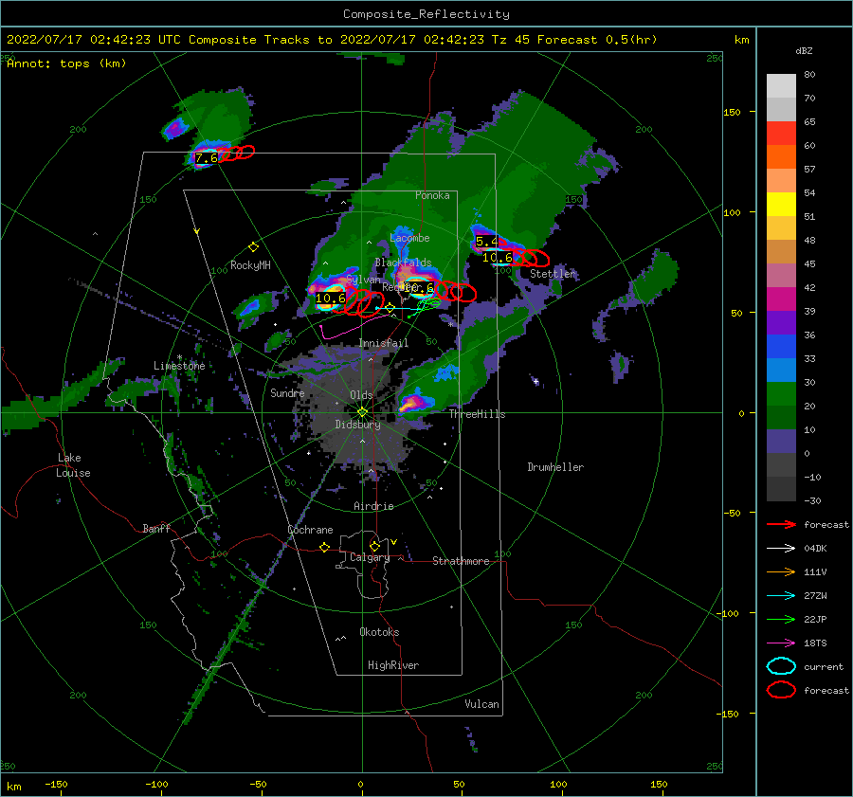Viewport: 853px width, 797px height.
Task: Click the Strathmore label
Action: point(461,561)
